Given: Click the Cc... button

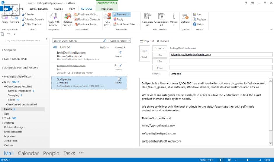Looking at the screenshot, I should pyautogui.click(x=159, y=61).
